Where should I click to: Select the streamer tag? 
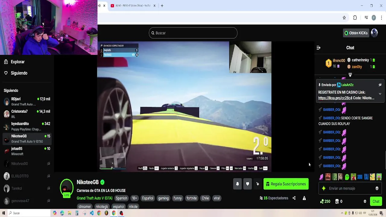85,206
